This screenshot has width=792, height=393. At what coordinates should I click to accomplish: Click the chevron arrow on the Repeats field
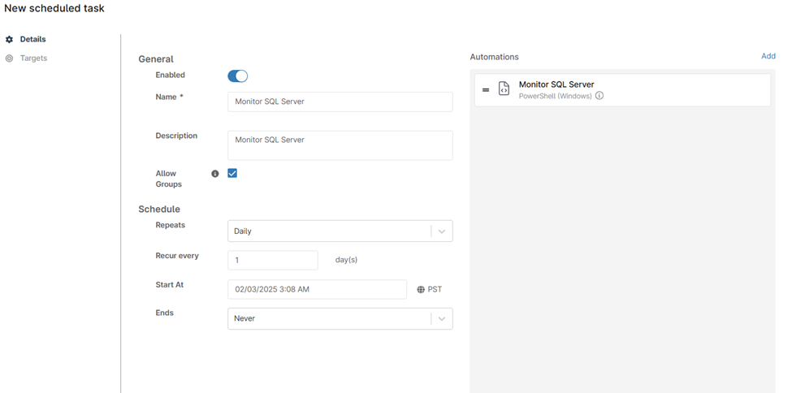441,231
